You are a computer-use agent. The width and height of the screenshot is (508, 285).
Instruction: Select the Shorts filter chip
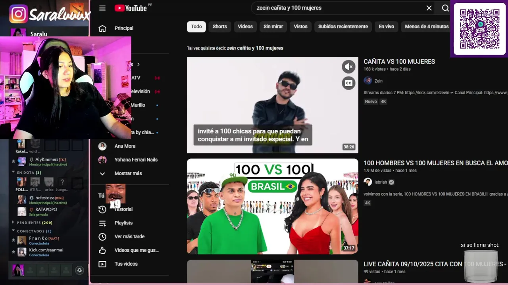[220, 27]
